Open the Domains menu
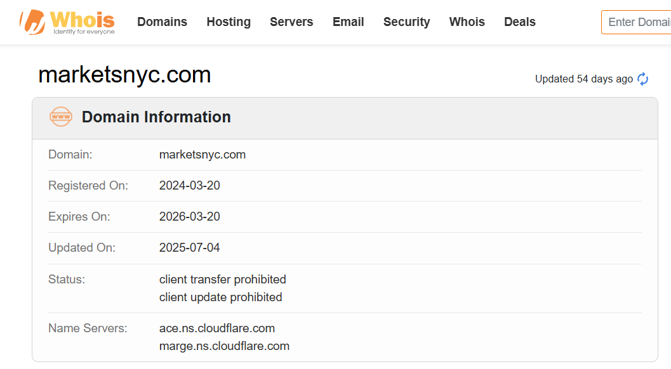 click(x=162, y=22)
